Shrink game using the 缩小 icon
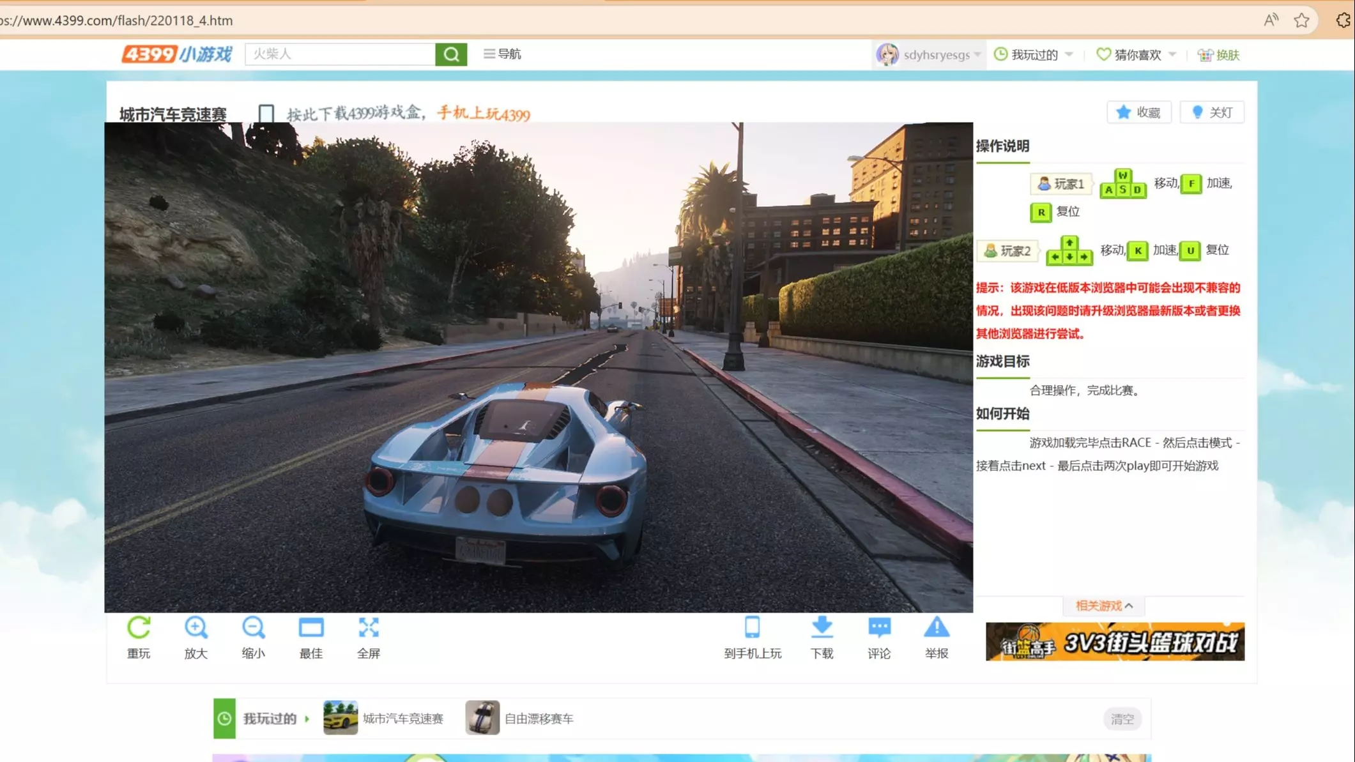The width and height of the screenshot is (1355, 762). click(x=253, y=629)
